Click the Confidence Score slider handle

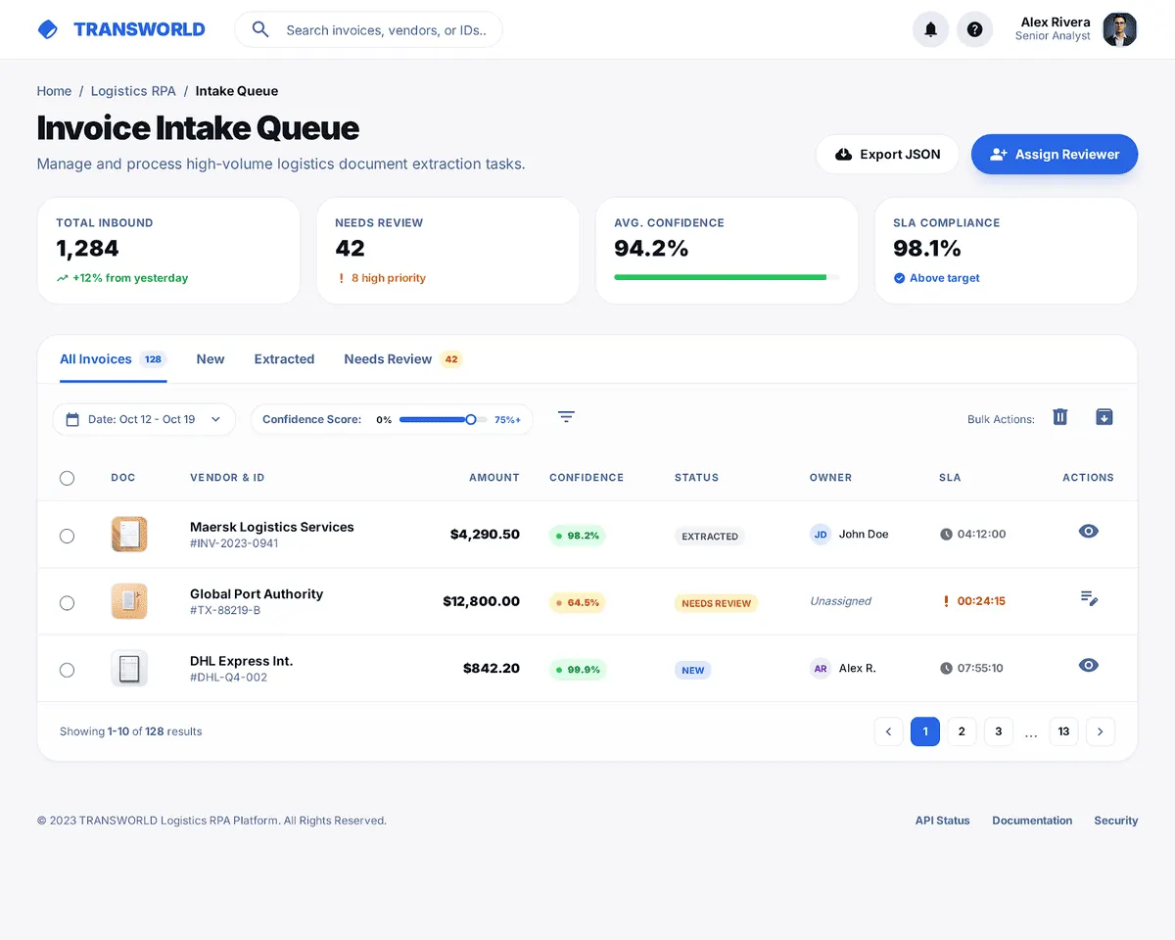click(471, 419)
